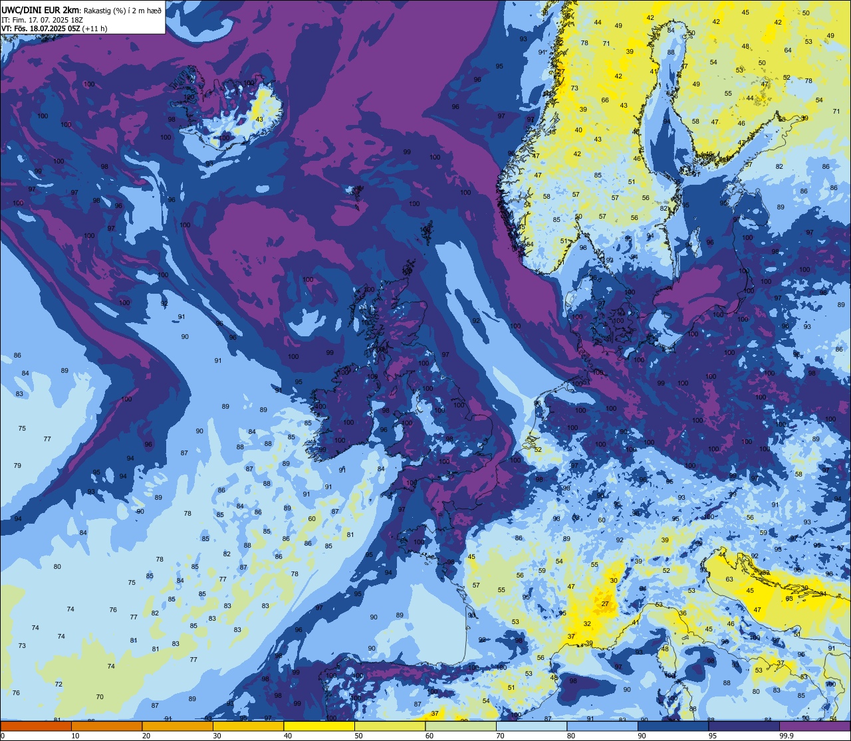The height and width of the screenshot is (741, 851).
Task: Click the 32 humidity value in southern France
Action: pyautogui.click(x=587, y=624)
